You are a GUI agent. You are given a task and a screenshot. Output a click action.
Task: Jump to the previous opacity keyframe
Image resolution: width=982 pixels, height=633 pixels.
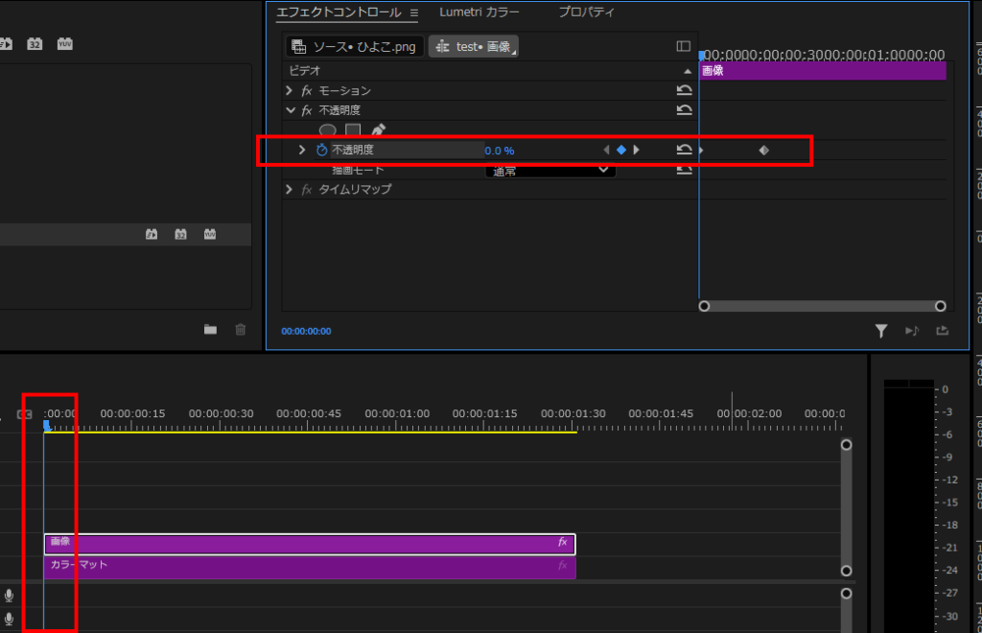point(605,151)
